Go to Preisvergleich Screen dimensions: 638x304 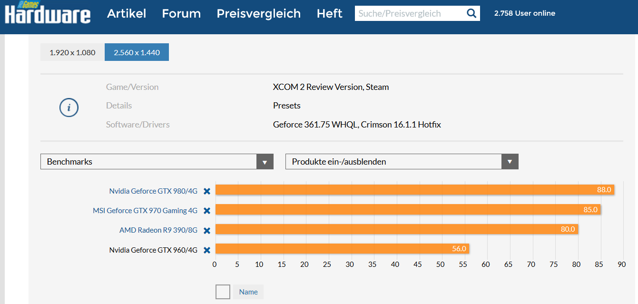259,13
